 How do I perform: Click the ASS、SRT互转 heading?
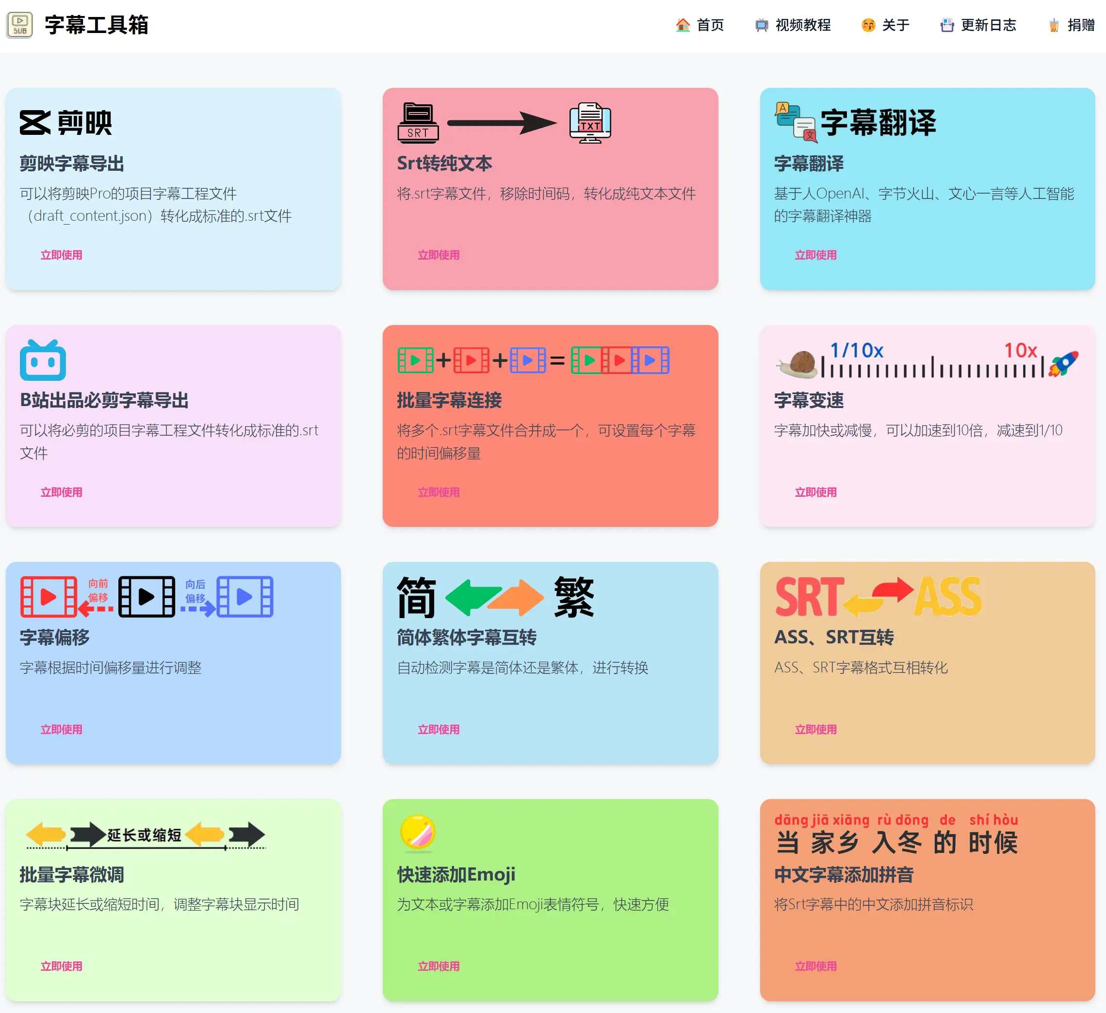834,637
